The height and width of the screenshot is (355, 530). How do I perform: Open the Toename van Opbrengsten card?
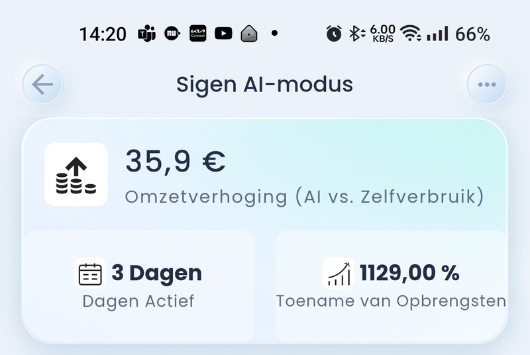(x=391, y=286)
